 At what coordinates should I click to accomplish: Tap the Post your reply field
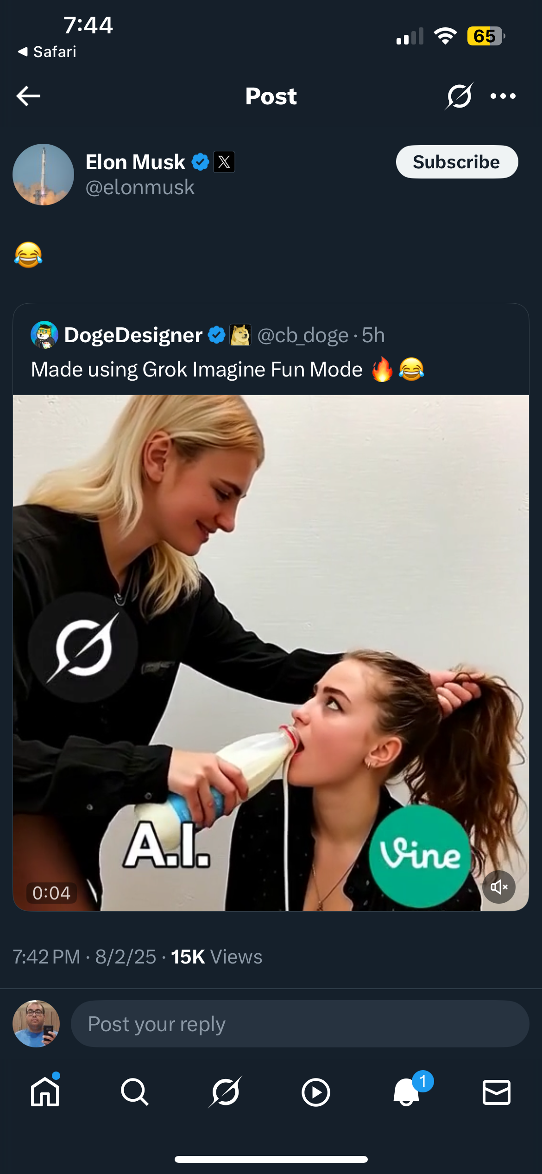pos(300,1024)
